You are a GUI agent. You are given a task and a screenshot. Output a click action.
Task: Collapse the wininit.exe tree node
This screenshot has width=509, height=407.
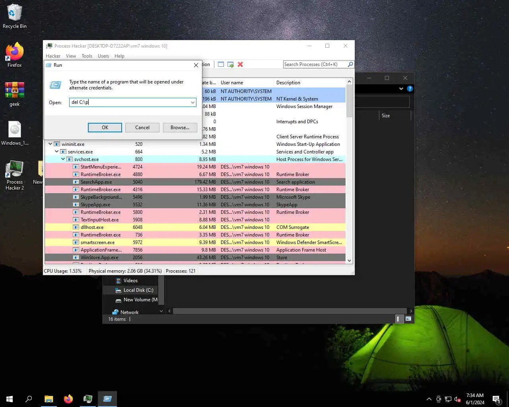[x=50, y=144]
